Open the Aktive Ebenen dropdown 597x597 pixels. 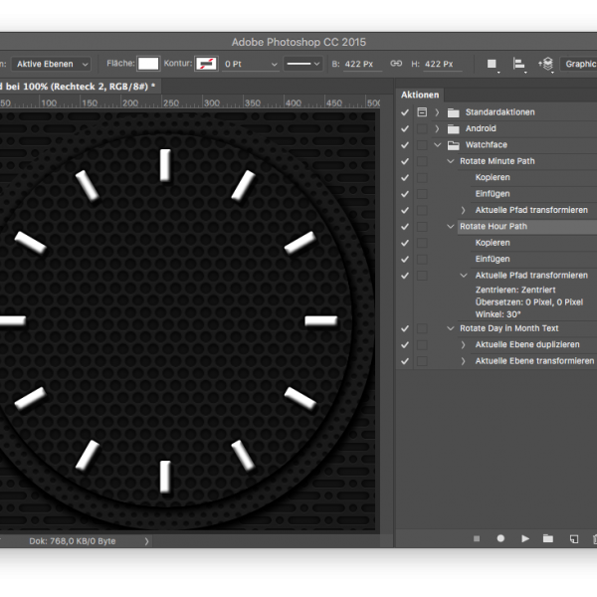click(x=51, y=64)
